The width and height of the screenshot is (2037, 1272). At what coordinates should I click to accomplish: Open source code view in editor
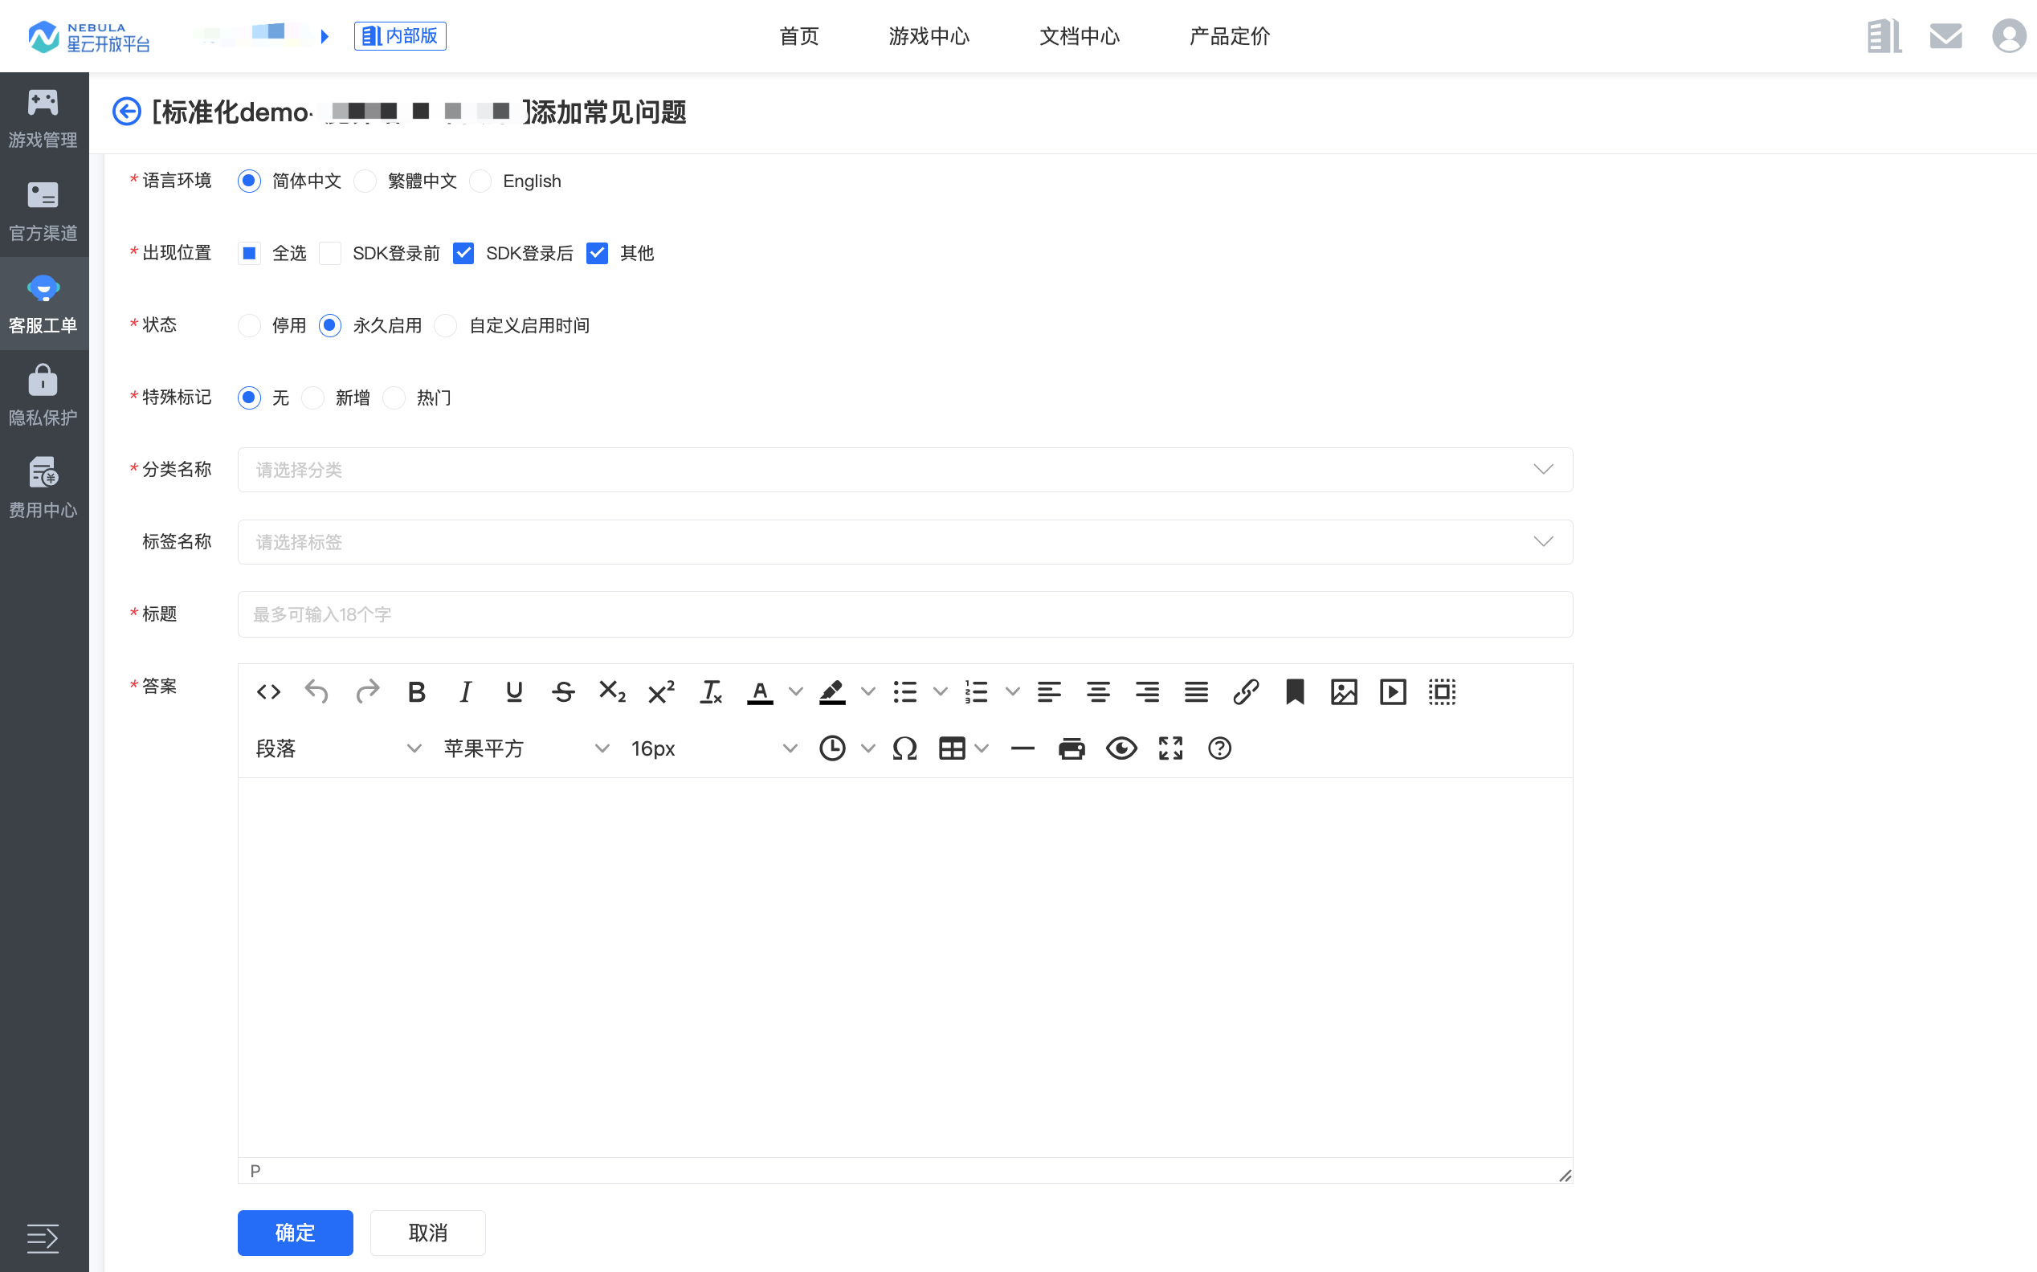(268, 691)
